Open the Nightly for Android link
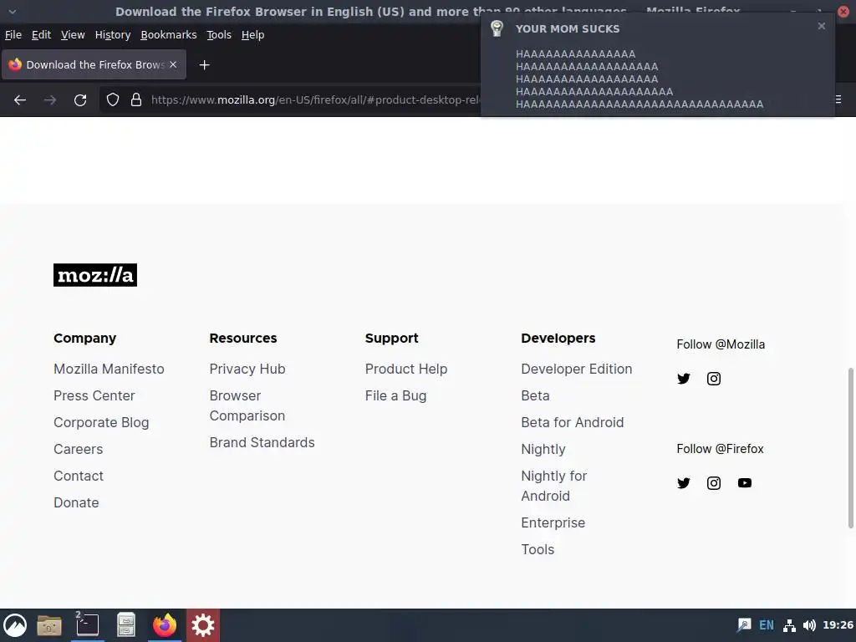The width and height of the screenshot is (856, 642). coord(553,486)
